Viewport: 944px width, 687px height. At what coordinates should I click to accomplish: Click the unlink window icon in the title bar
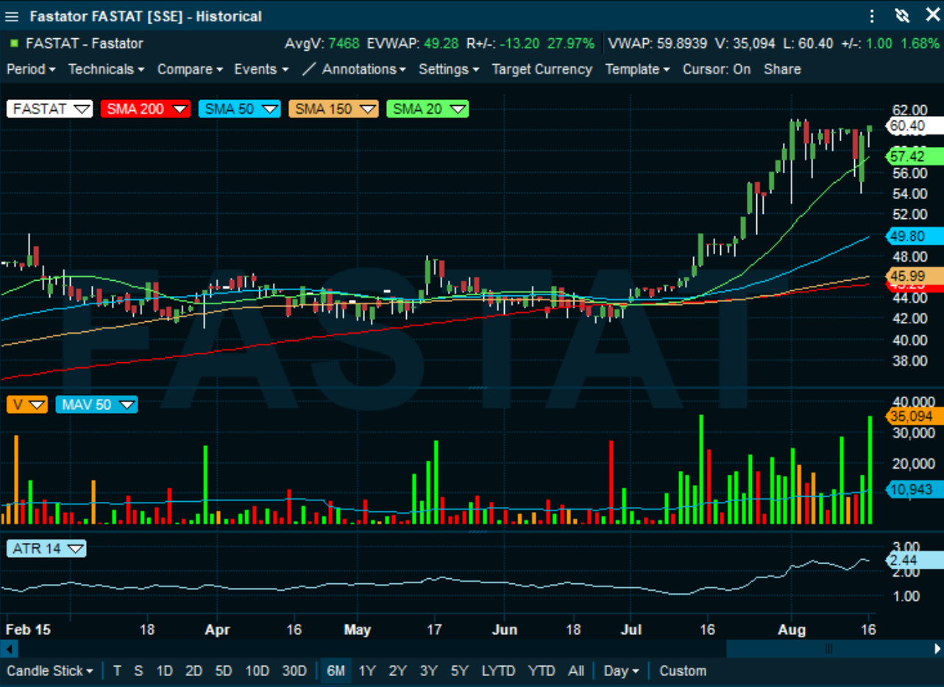point(902,16)
